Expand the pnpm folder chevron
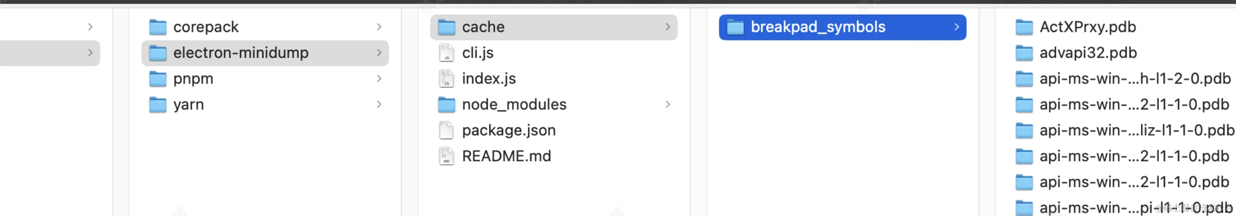 point(379,78)
